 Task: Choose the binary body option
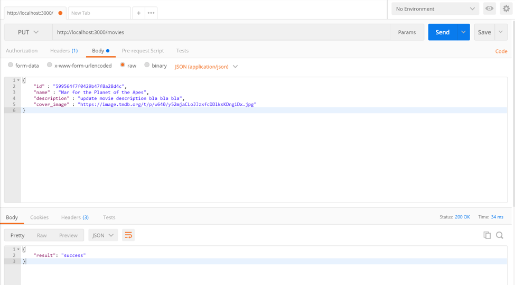coord(147,65)
